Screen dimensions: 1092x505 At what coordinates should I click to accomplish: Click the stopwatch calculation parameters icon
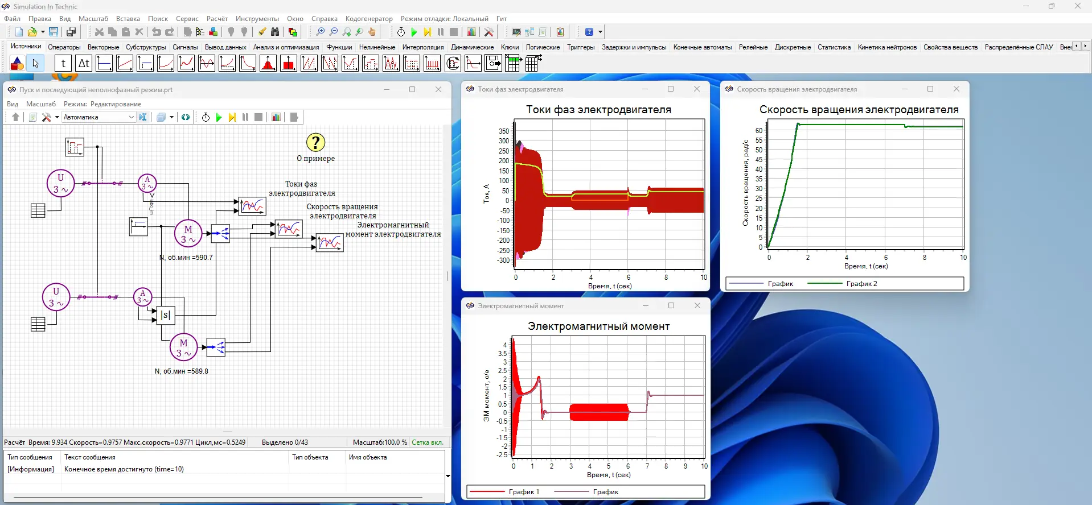click(401, 32)
